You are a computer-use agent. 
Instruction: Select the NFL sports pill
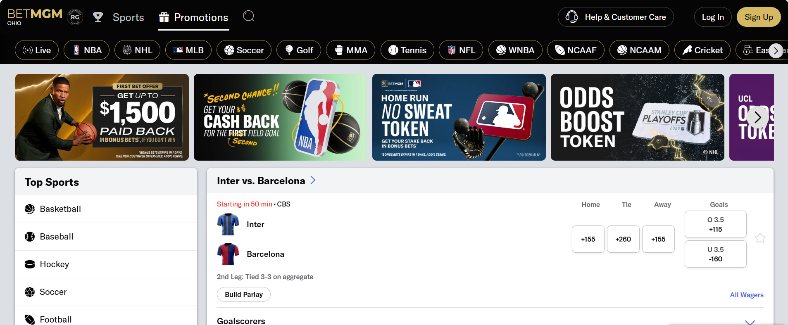(x=461, y=50)
